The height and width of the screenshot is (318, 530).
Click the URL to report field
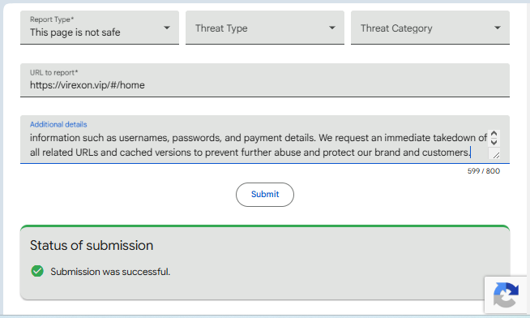click(x=265, y=80)
